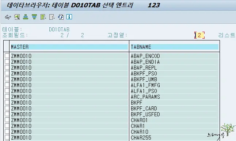Click the ARC_PARAMS cell
The height and width of the screenshot is (141, 236).
174,97
